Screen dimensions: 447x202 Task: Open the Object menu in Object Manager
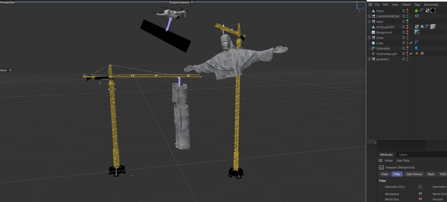click(x=406, y=5)
